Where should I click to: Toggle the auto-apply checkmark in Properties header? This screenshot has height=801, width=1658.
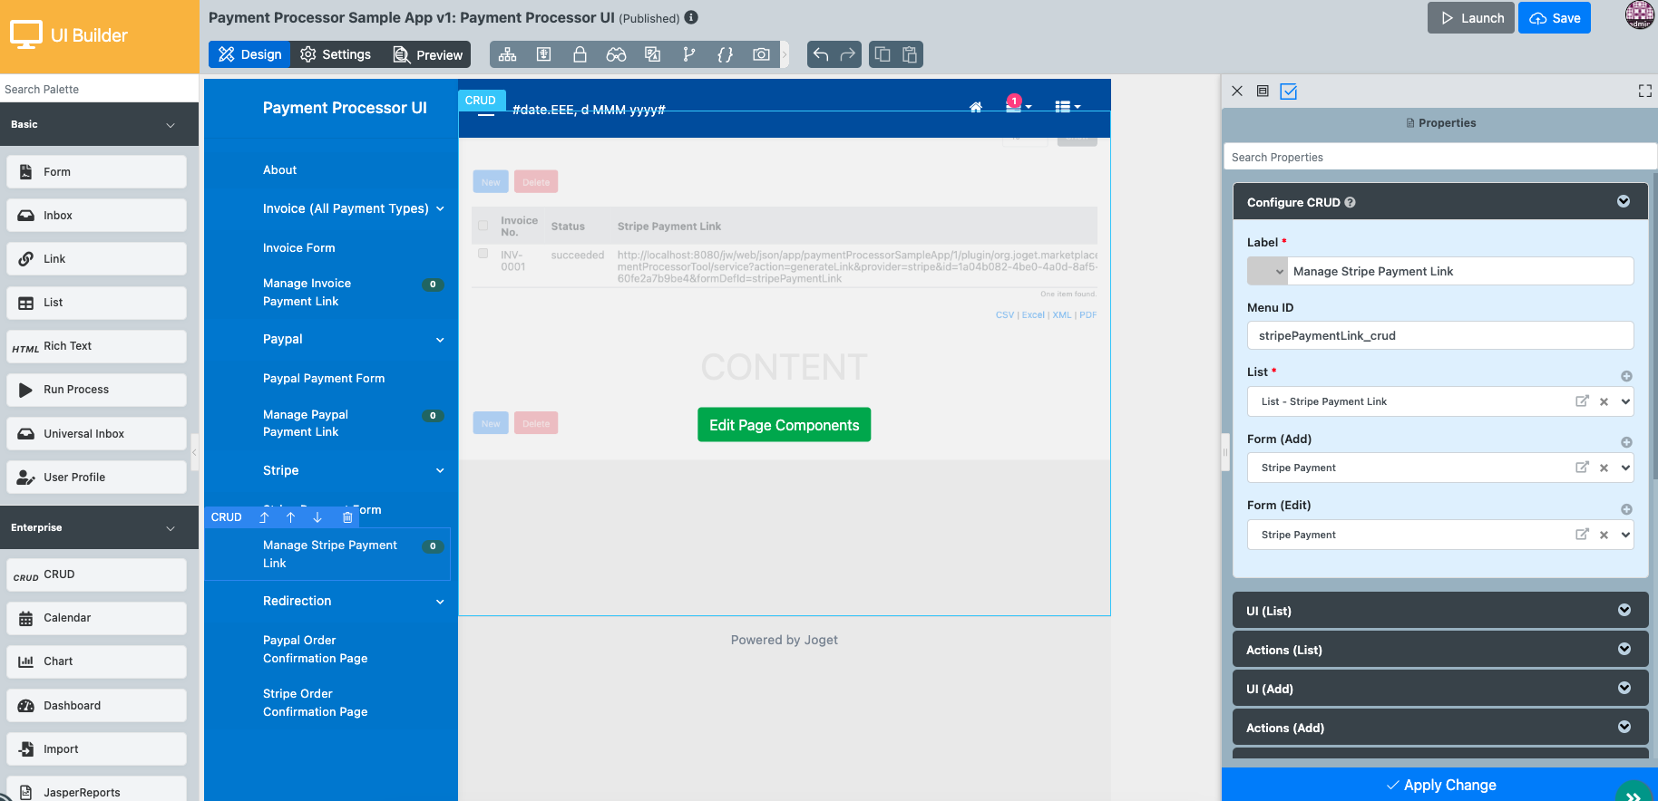click(1288, 91)
